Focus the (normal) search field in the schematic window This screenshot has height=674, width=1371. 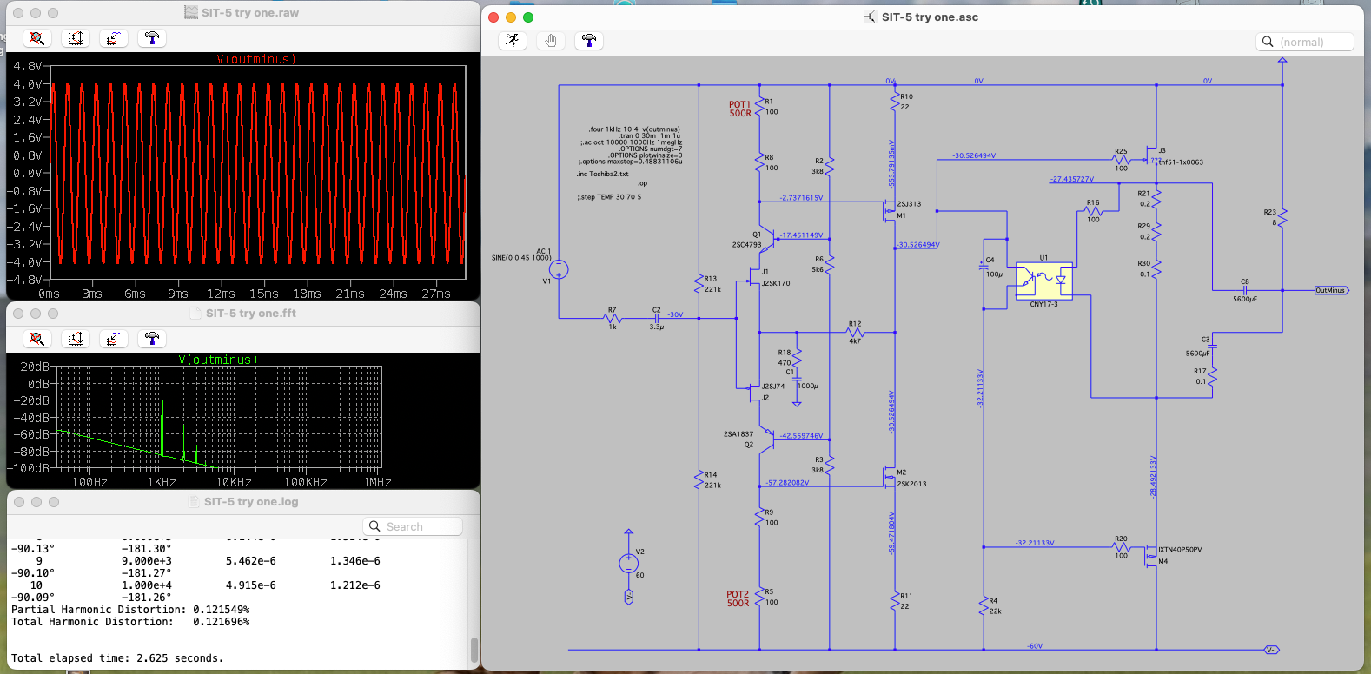(x=1305, y=42)
